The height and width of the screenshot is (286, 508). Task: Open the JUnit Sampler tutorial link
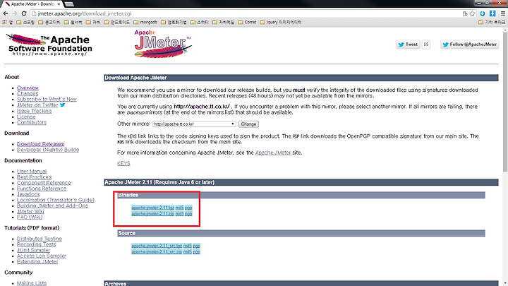(33, 250)
